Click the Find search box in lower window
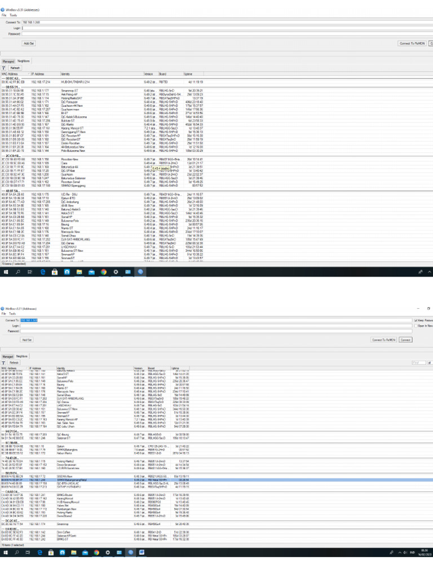 click(419, 363)
